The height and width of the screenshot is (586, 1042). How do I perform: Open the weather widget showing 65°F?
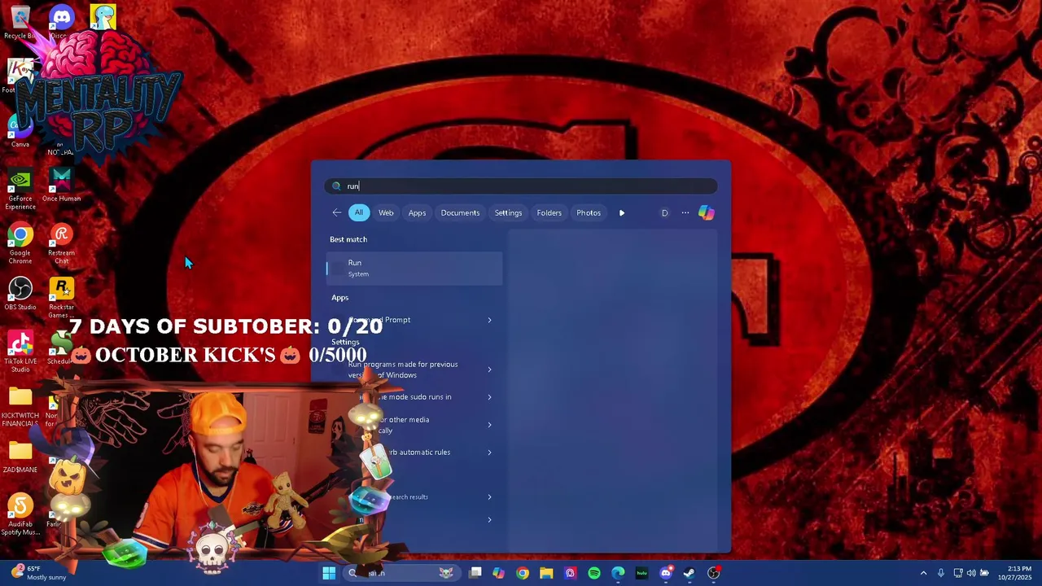39,573
